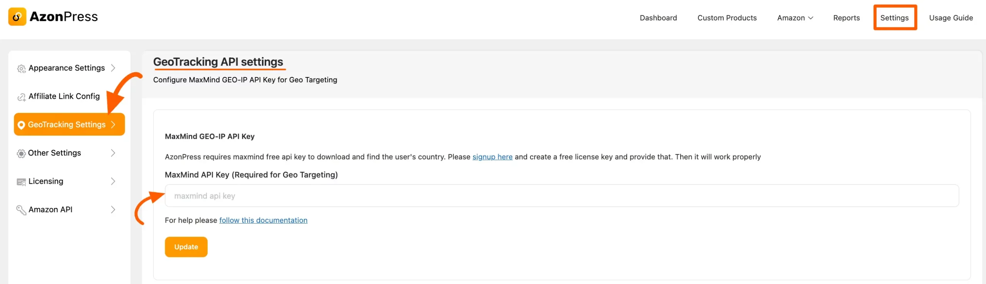Open the Usage Guide page
Image resolution: width=986 pixels, height=284 pixels.
[951, 18]
